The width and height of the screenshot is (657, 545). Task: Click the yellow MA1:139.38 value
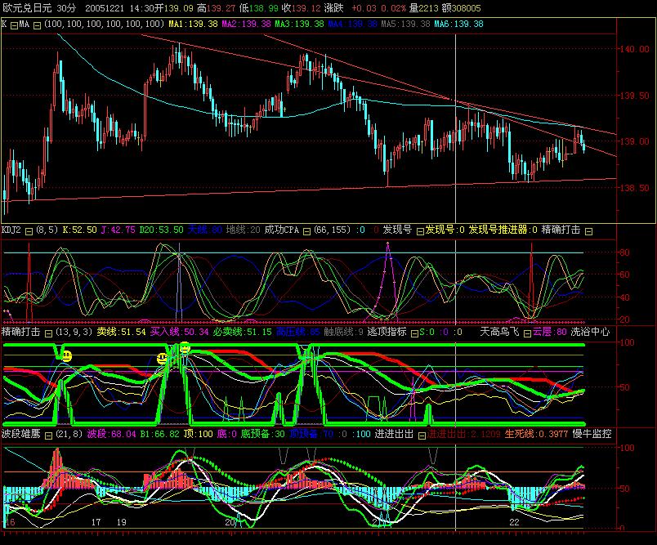click(193, 24)
